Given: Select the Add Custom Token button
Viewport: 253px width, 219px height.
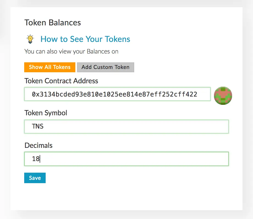Looking at the screenshot, I should [105, 67].
